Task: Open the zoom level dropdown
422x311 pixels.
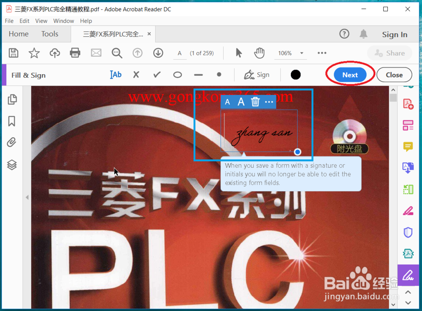Action: tap(302, 53)
